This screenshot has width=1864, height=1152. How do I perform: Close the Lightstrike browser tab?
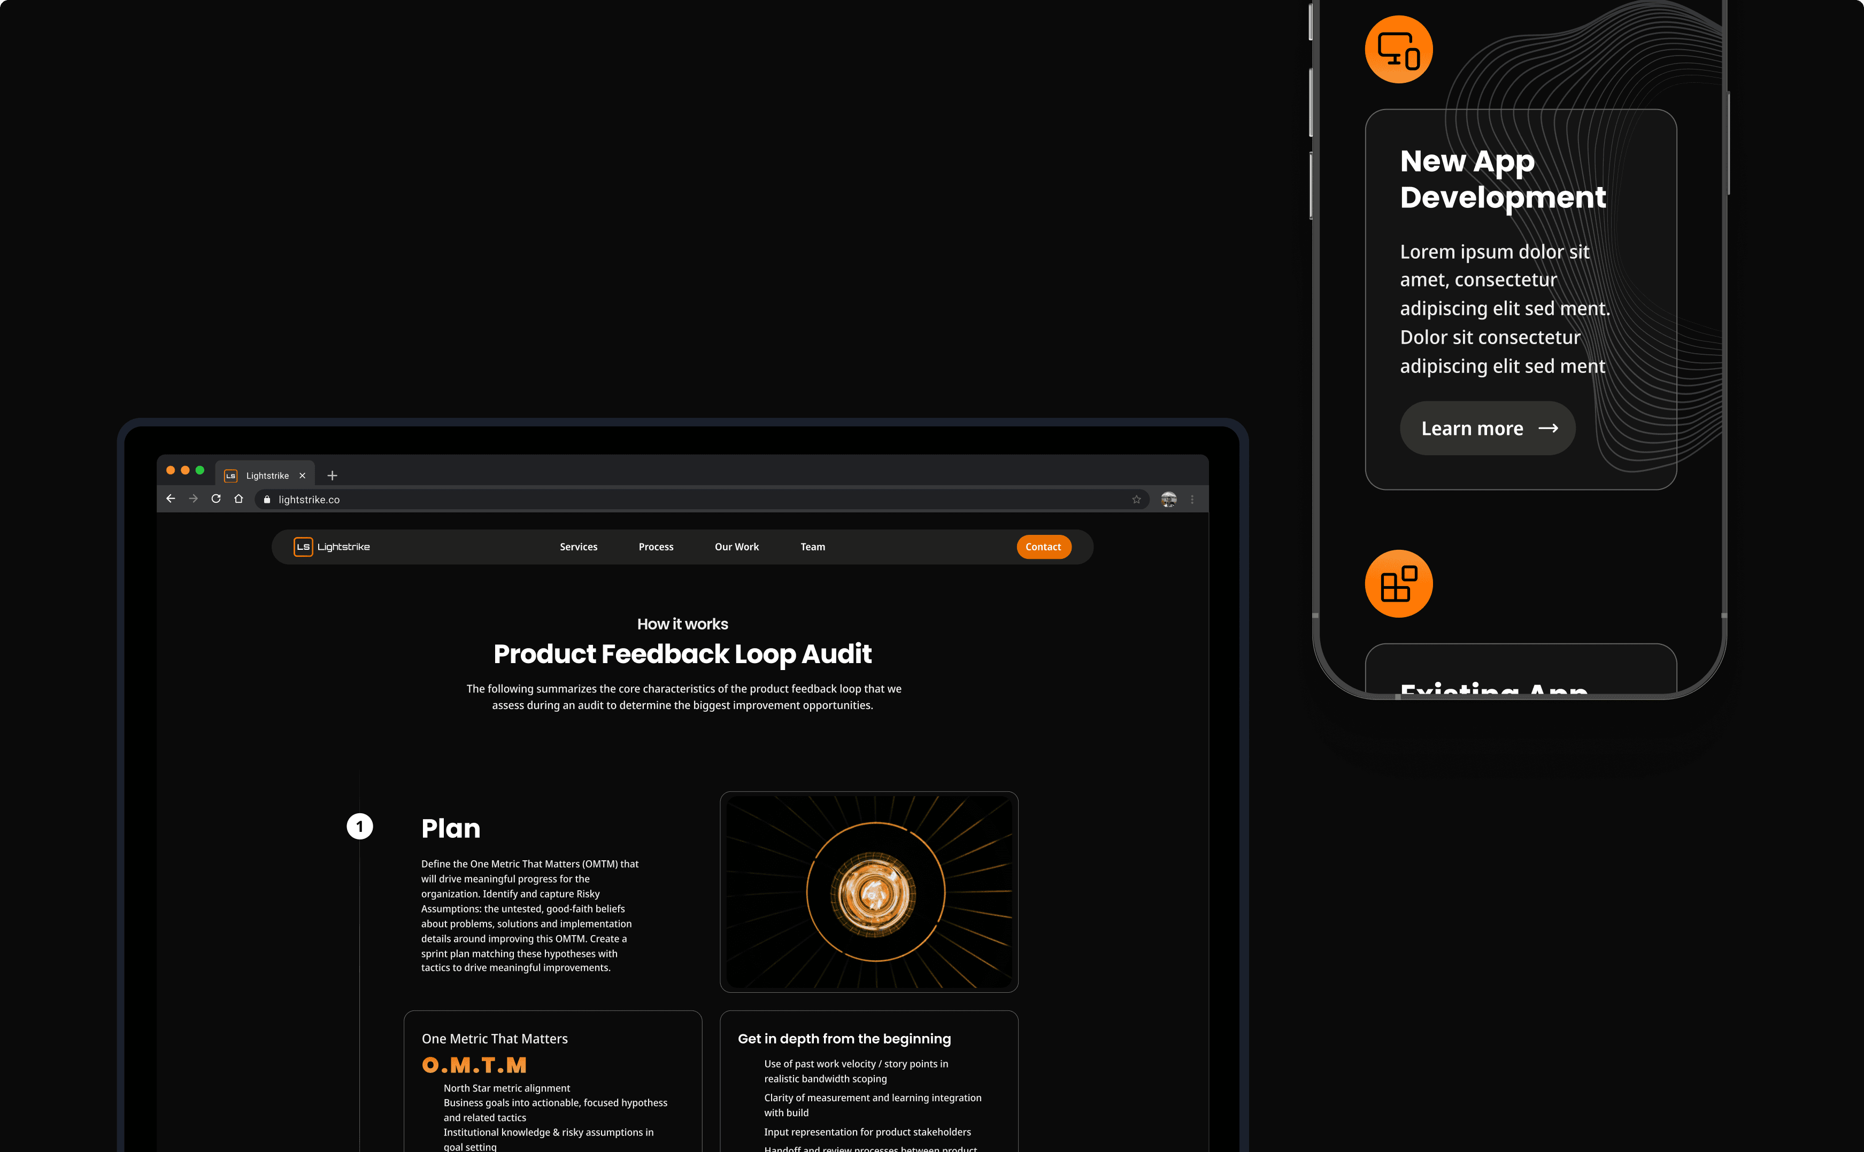point(303,476)
